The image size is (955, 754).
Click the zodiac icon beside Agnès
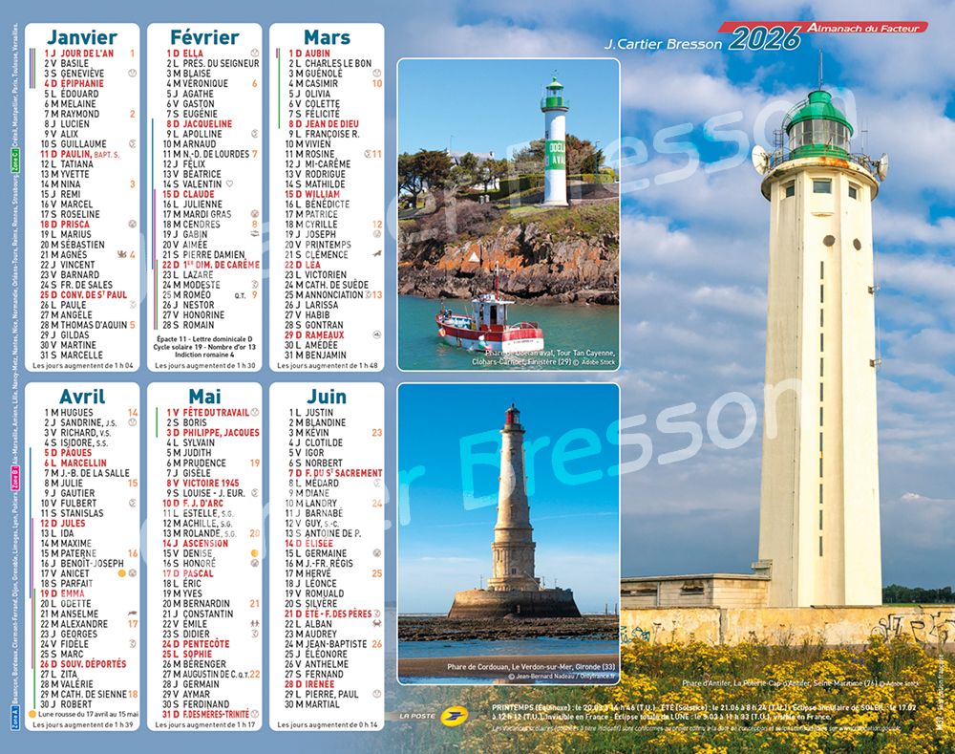point(121,254)
